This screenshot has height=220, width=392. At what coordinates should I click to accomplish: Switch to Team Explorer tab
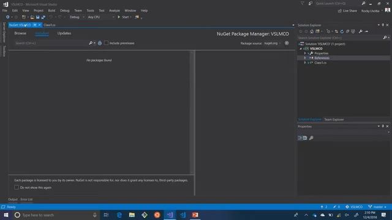pyautogui.click(x=334, y=120)
